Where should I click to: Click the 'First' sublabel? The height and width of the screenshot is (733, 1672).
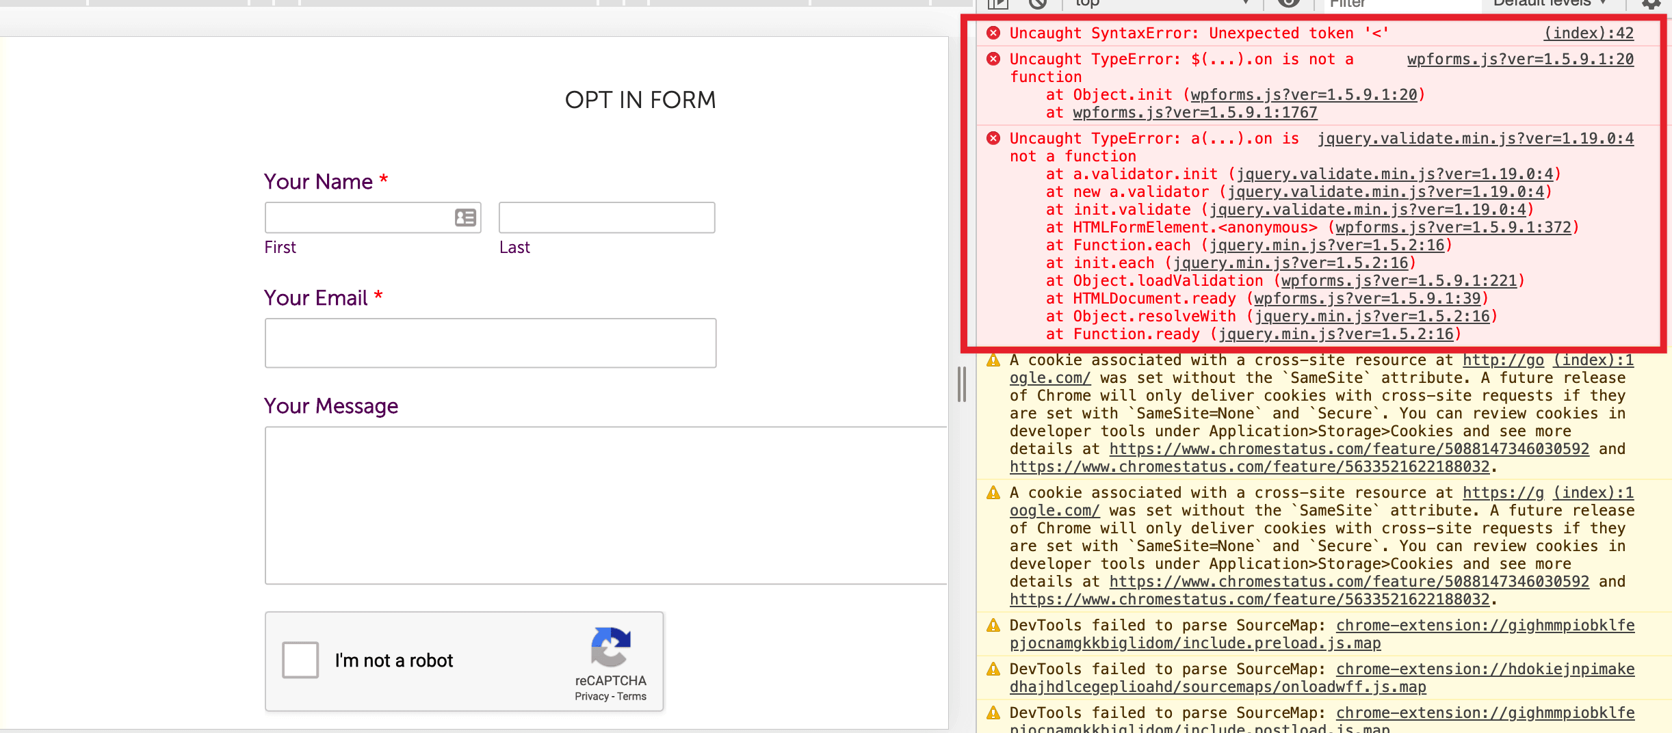280,247
